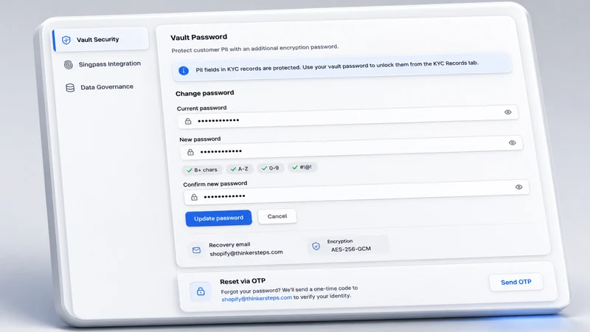Screen dimensions: 590x332
Task: Click the Singpass fingerprint icon
Action: pyautogui.click(x=68, y=65)
